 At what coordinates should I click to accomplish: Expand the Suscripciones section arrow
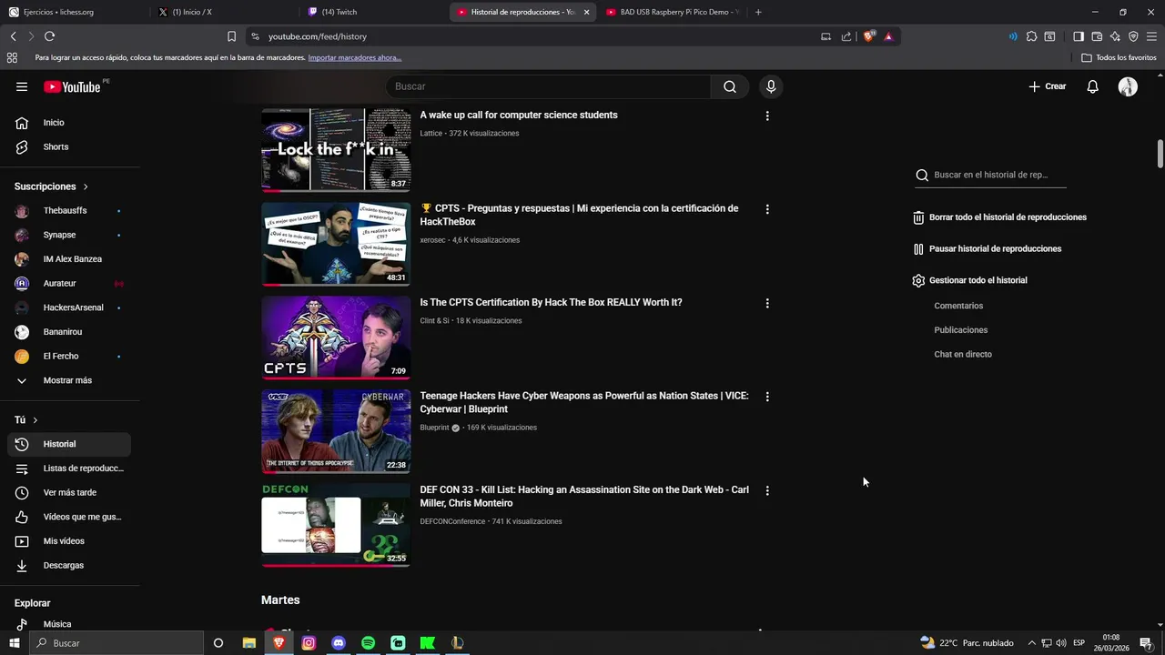coord(86,186)
